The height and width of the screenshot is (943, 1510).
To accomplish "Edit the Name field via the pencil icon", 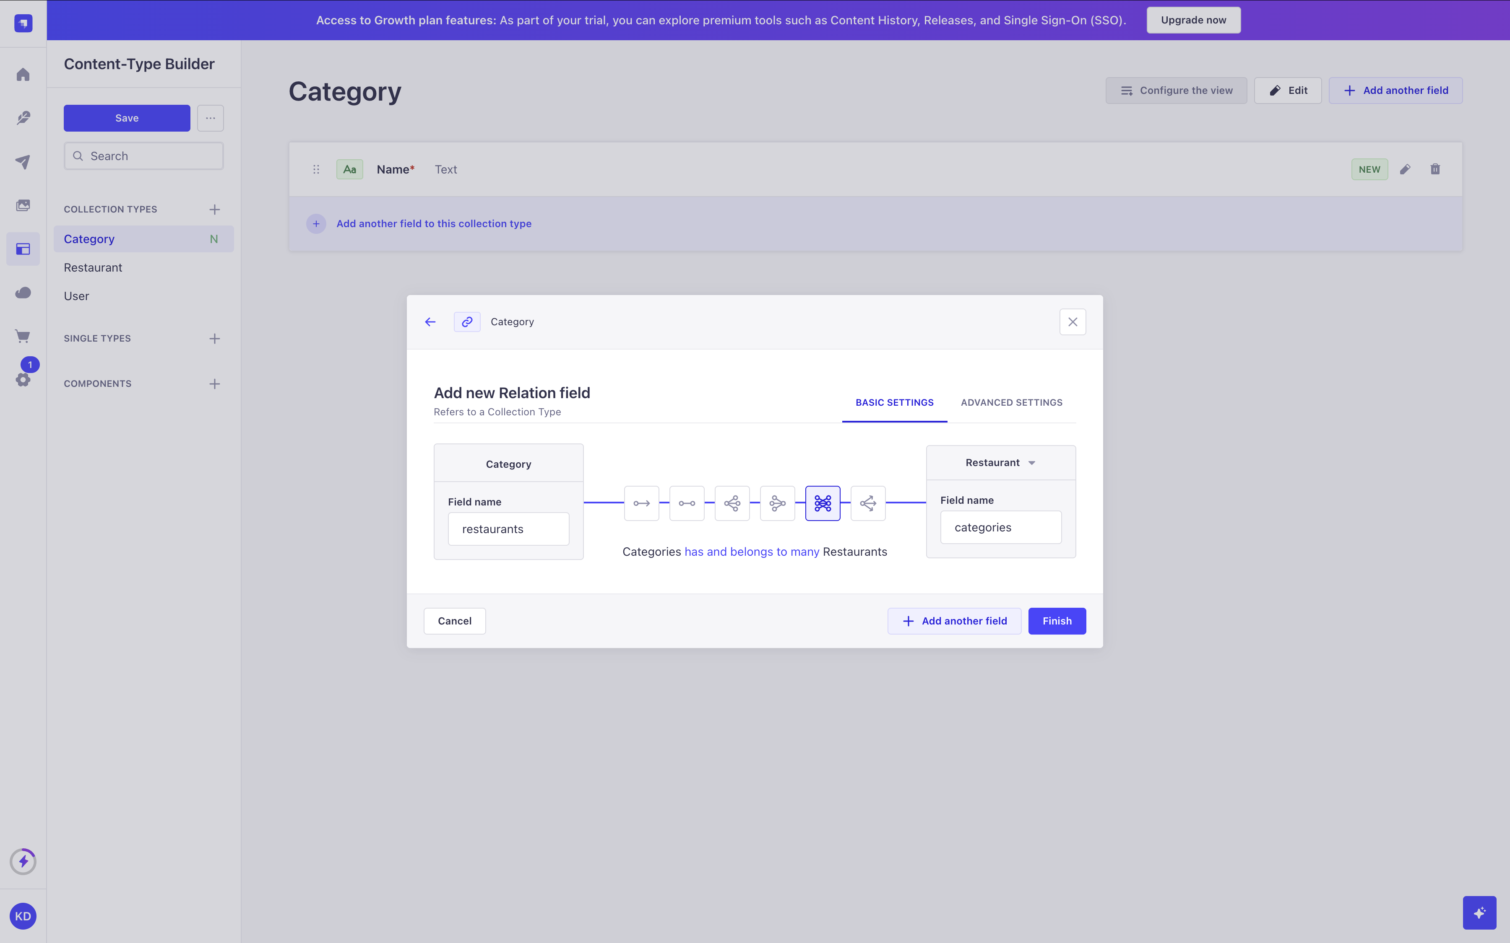I will pos(1405,169).
